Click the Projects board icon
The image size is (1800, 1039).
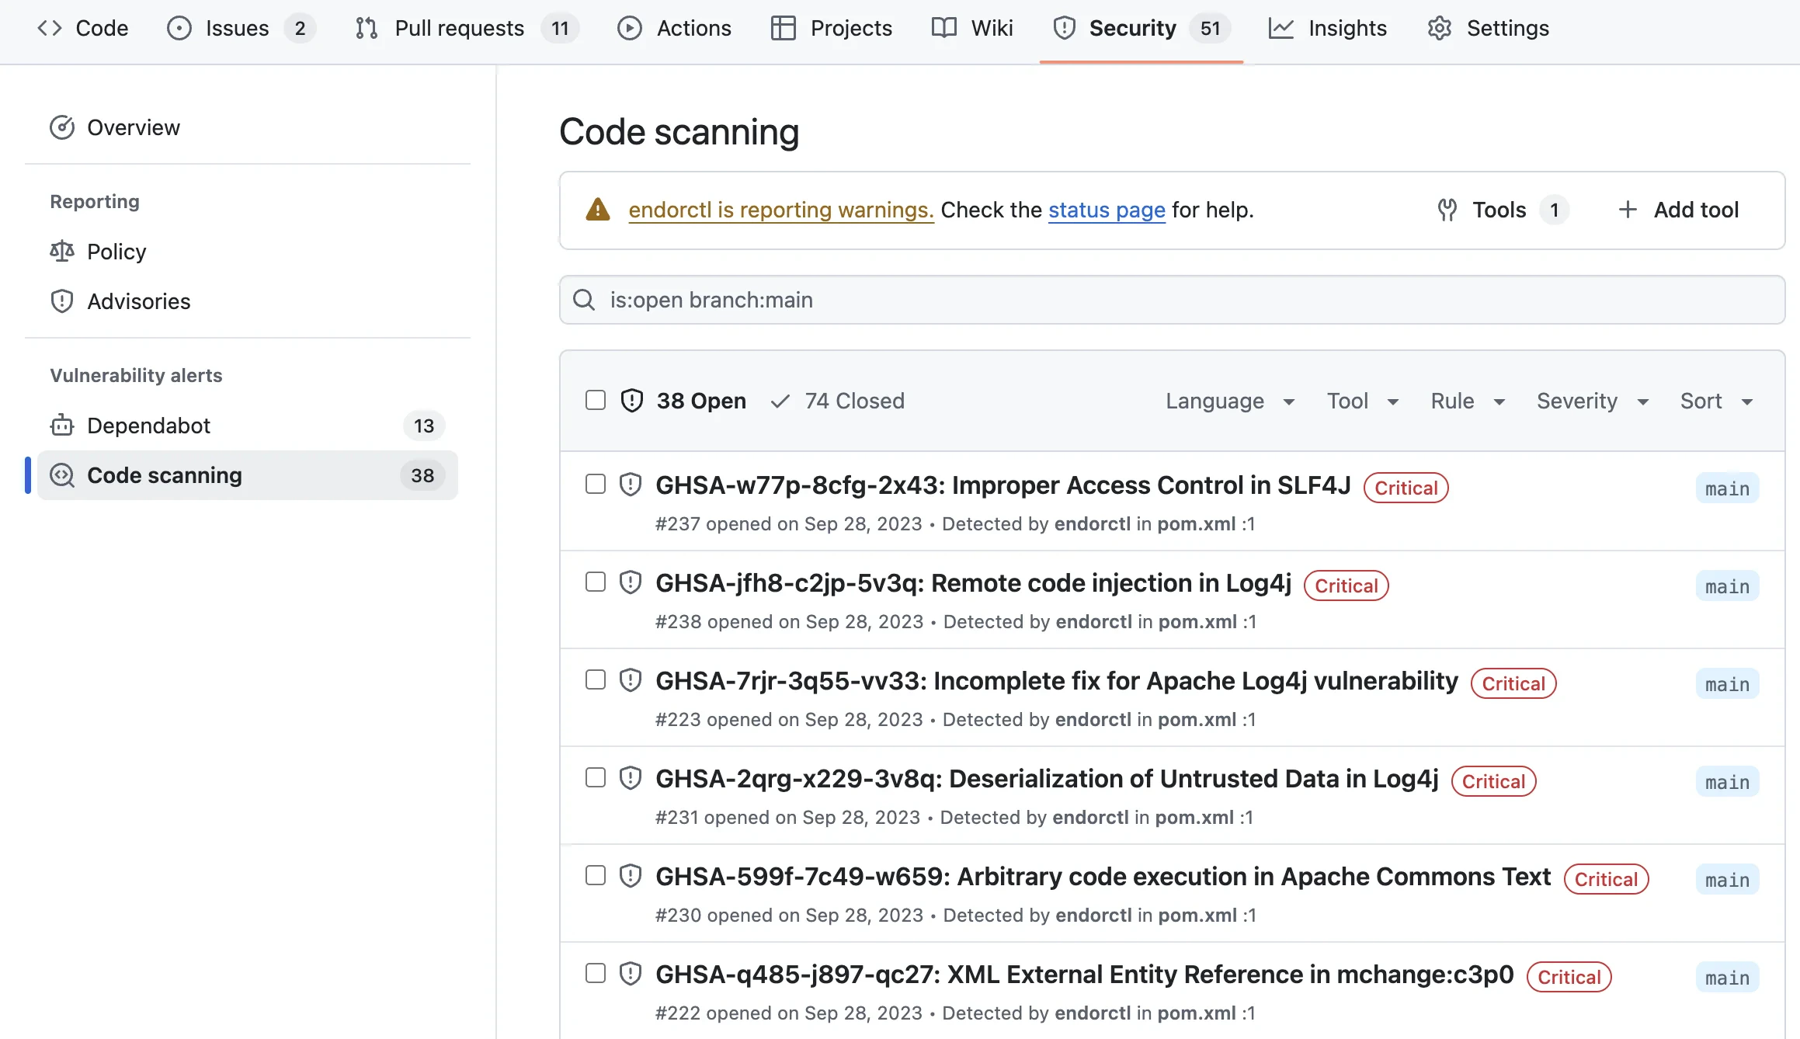tap(781, 28)
